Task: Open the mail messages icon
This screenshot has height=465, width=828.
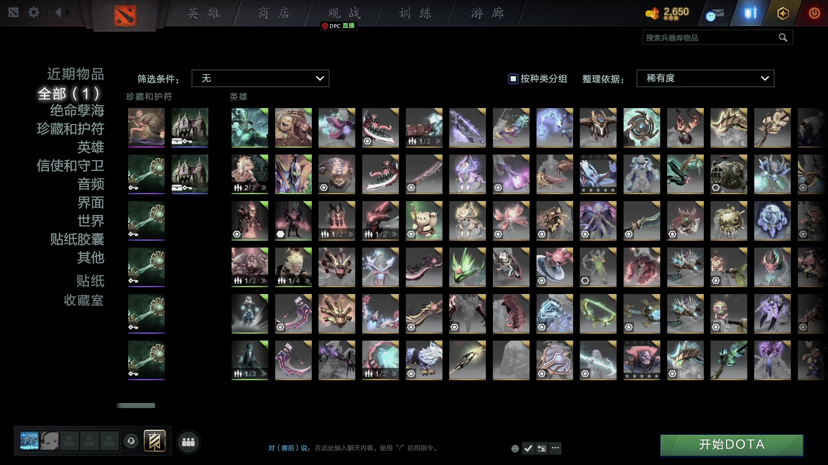Action: click(715, 14)
